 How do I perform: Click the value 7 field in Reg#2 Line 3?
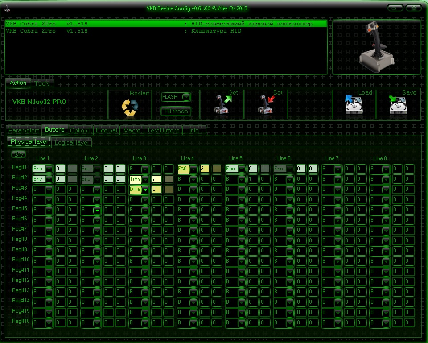click(156, 179)
